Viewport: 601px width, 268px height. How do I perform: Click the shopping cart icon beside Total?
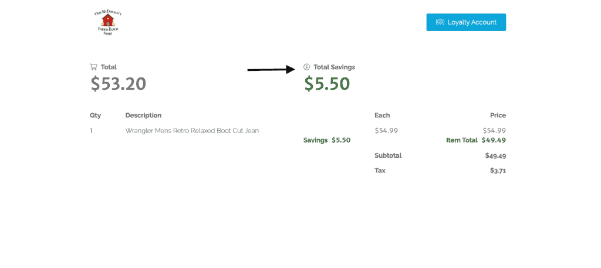pos(93,67)
